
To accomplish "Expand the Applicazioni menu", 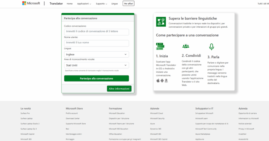I will point(84,4).
